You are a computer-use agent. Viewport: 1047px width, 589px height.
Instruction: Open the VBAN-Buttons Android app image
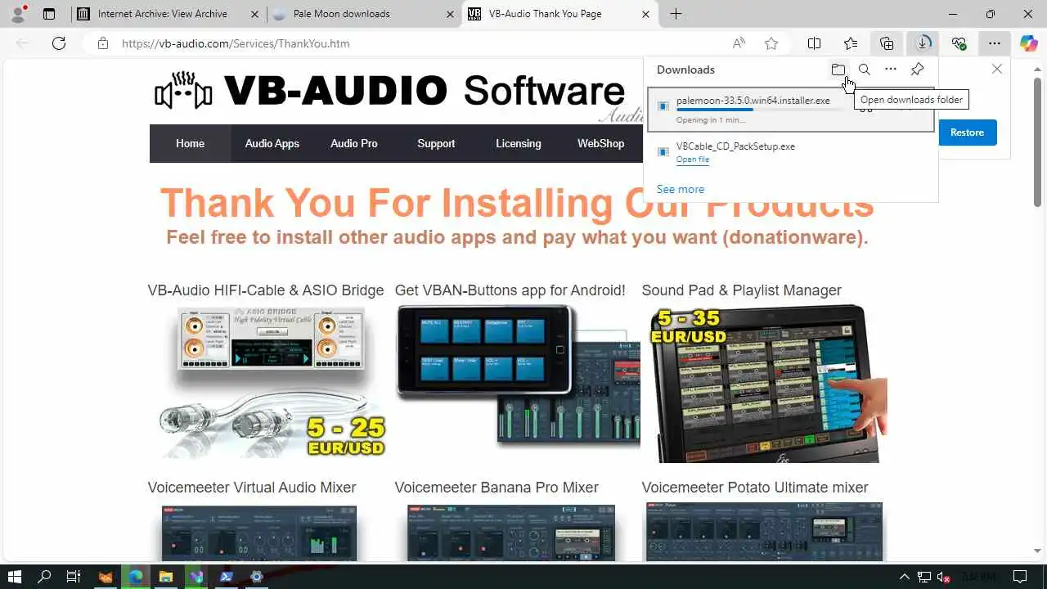(x=518, y=376)
